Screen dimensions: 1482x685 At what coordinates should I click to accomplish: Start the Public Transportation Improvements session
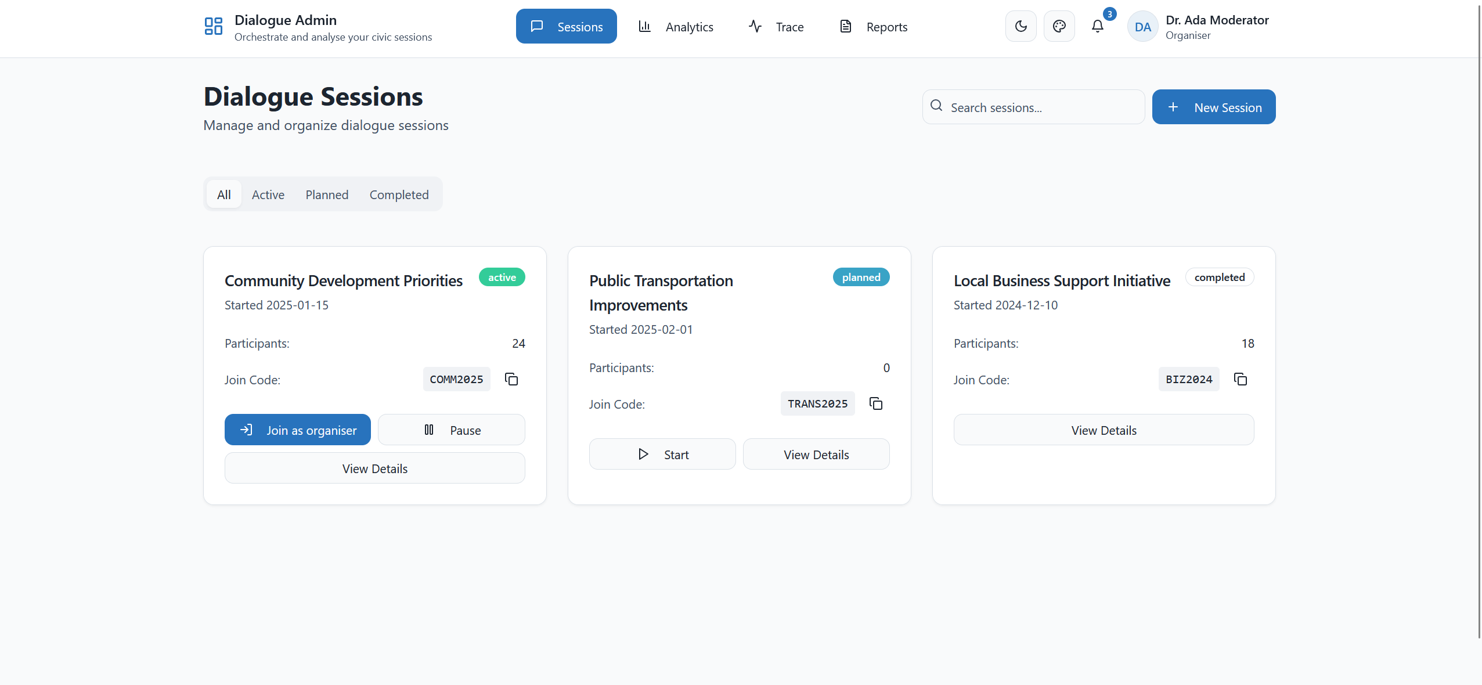click(x=662, y=454)
